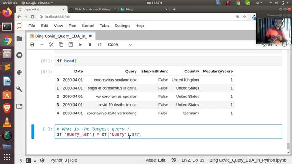Run the selected cell
The width and height of the screenshot is (292, 164).
(x=80, y=45)
